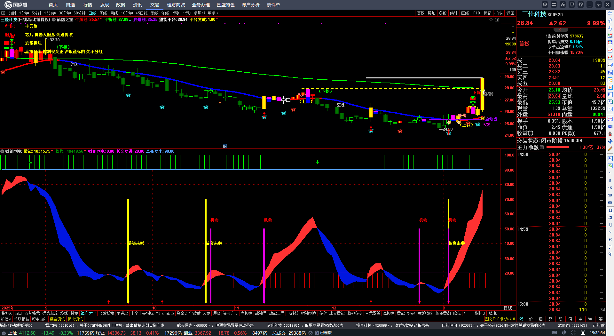This screenshot has height=336, width=614.
Task: Click the blue left arrow in right sidebar
Action: coord(610,13)
